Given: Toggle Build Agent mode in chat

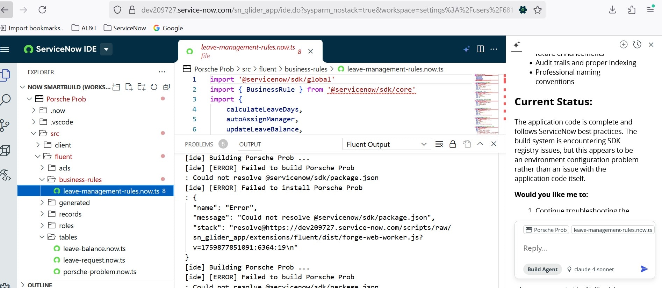Looking at the screenshot, I should coord(542,269).
